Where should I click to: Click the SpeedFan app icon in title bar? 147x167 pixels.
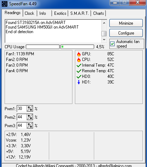coord(5,4)
